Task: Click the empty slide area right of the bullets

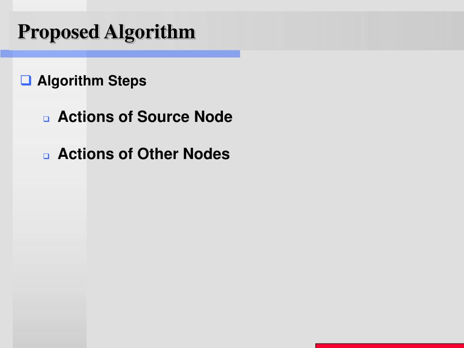Action: tap(340, 181)
